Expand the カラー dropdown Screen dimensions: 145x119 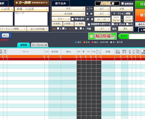click(x=61, y=19)
